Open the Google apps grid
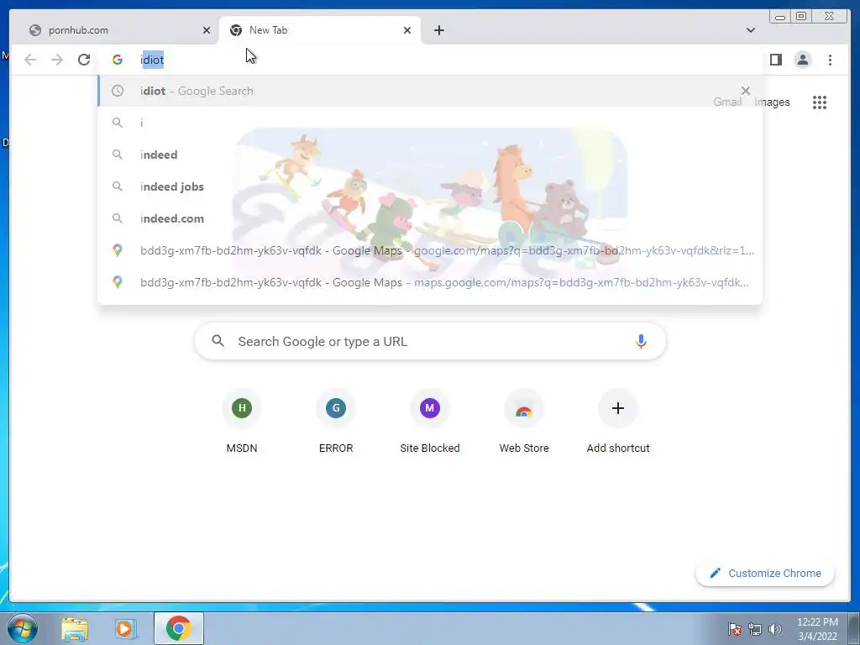The height and width of the screenshot is (645, 860). coord(820,102)
